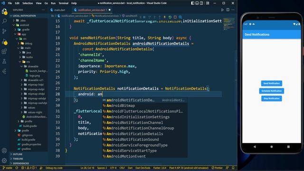Switch to the main.dart tab

point(58,10)
